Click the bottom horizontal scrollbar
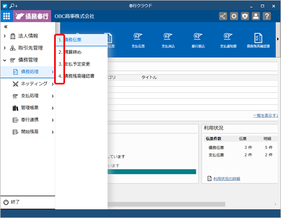The height and width of the screenshot is (218, 281). [x=166, y=204]
